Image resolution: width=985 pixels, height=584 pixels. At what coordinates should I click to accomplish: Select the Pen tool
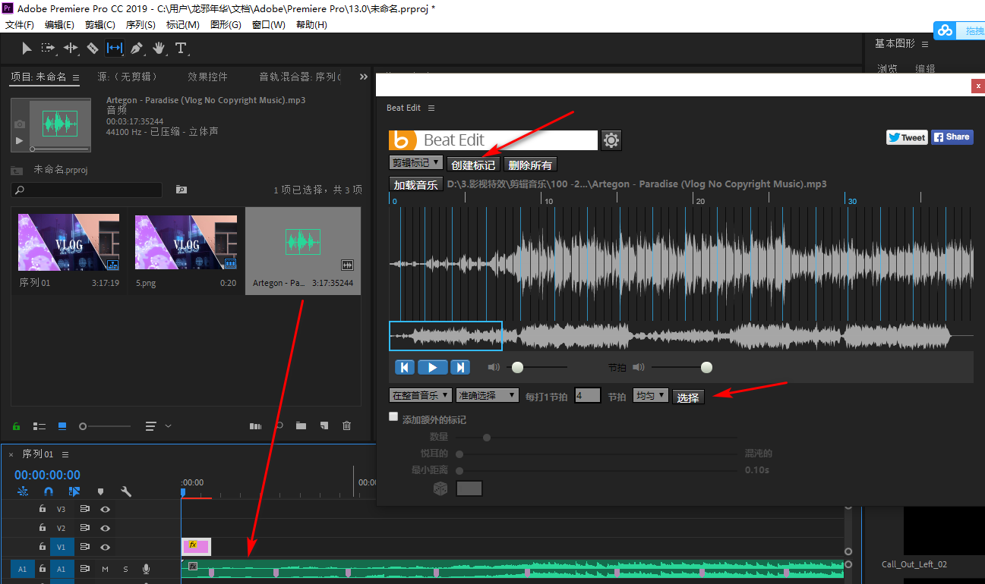[x=137, y=49]
